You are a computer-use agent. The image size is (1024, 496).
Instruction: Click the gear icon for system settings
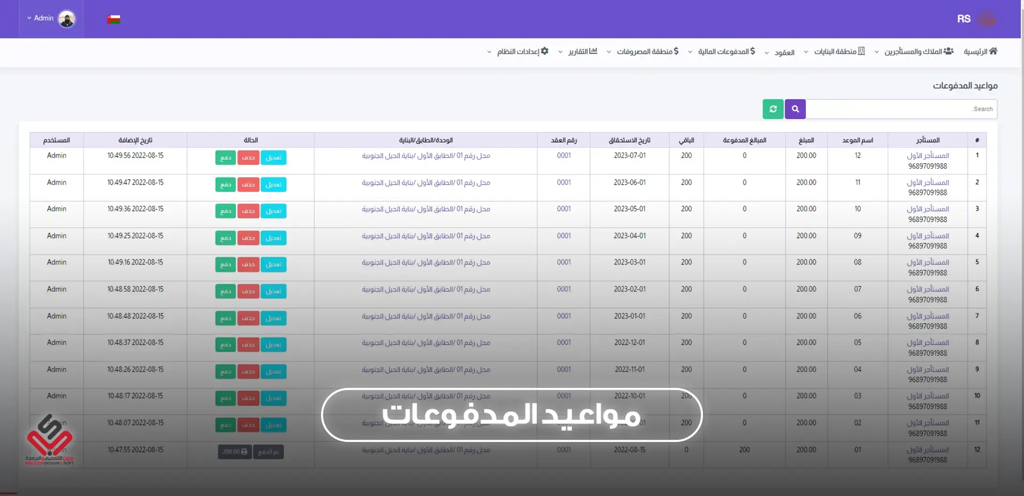(545, 51)
